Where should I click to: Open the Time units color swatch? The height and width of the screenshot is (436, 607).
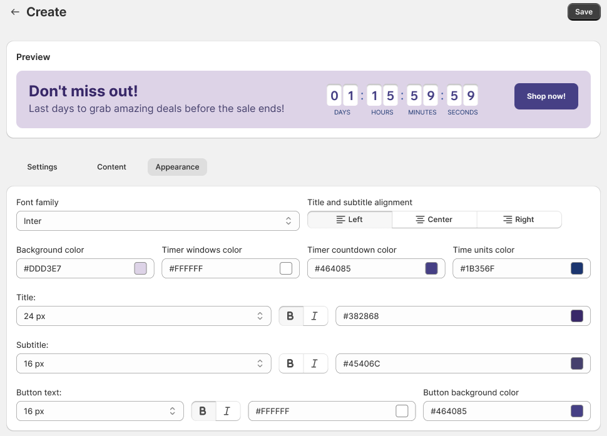576,269
